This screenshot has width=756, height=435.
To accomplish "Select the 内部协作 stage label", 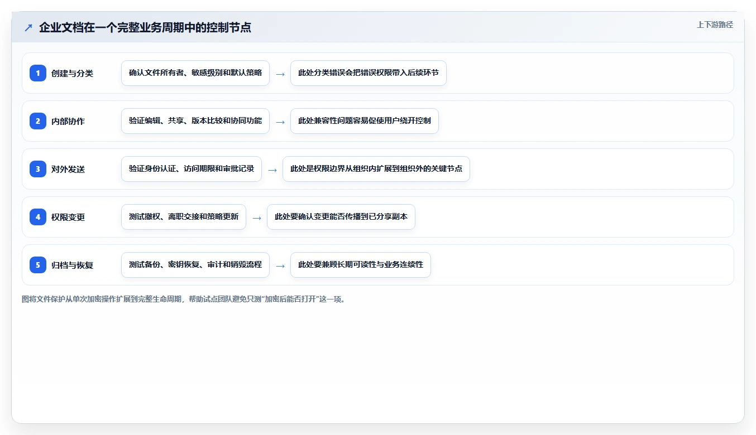I will point(68,121).
